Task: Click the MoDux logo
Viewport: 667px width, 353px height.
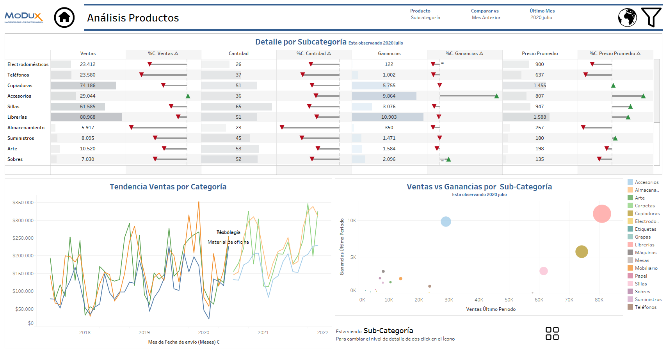Action: [25, 17]
